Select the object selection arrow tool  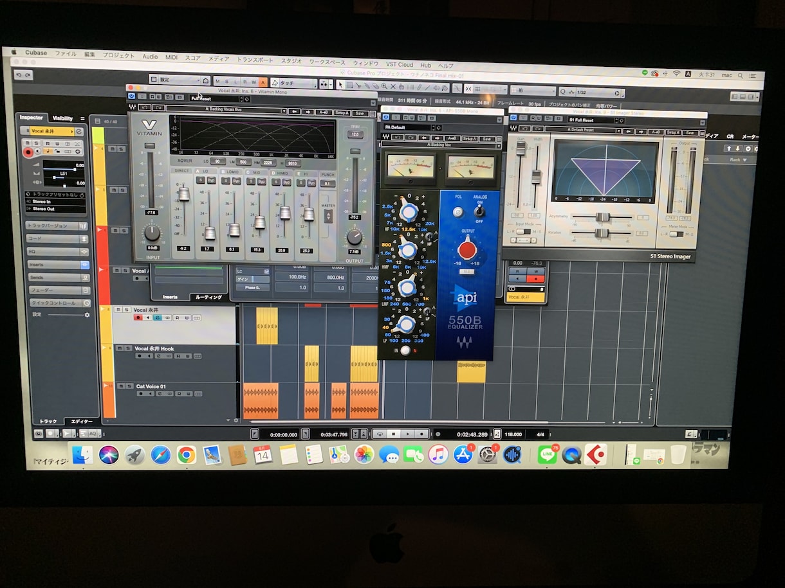(x=340, y=85)
